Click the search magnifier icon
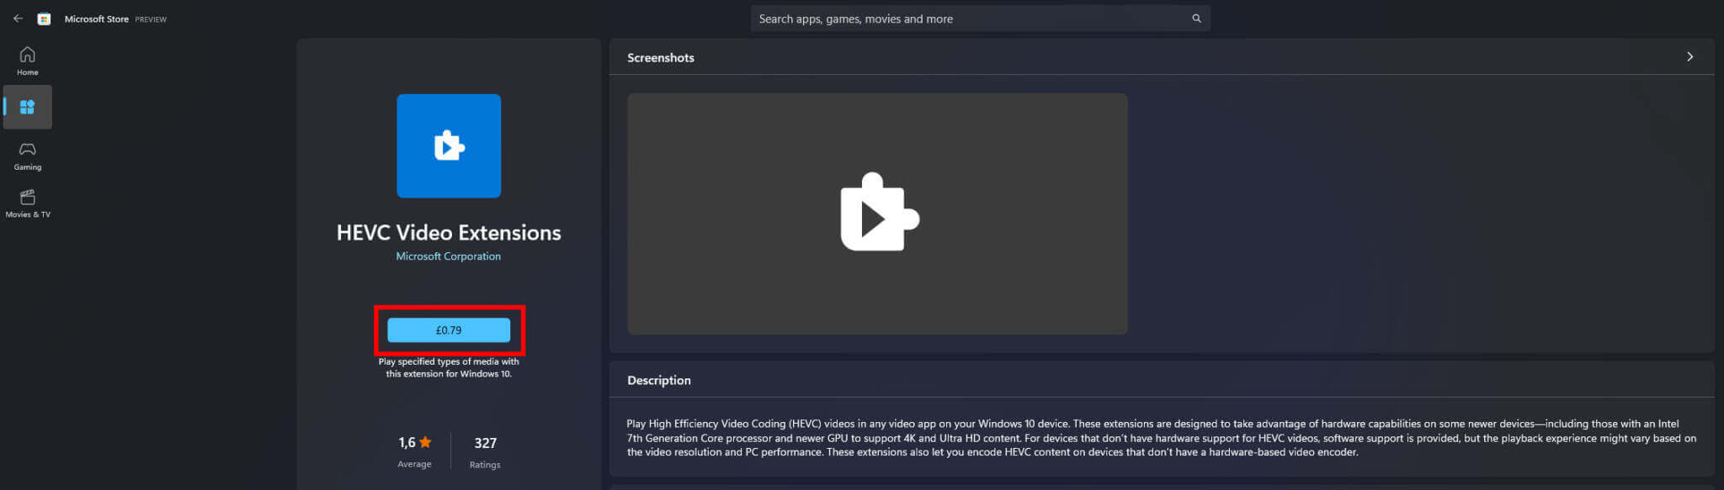 coord(1196,18)
